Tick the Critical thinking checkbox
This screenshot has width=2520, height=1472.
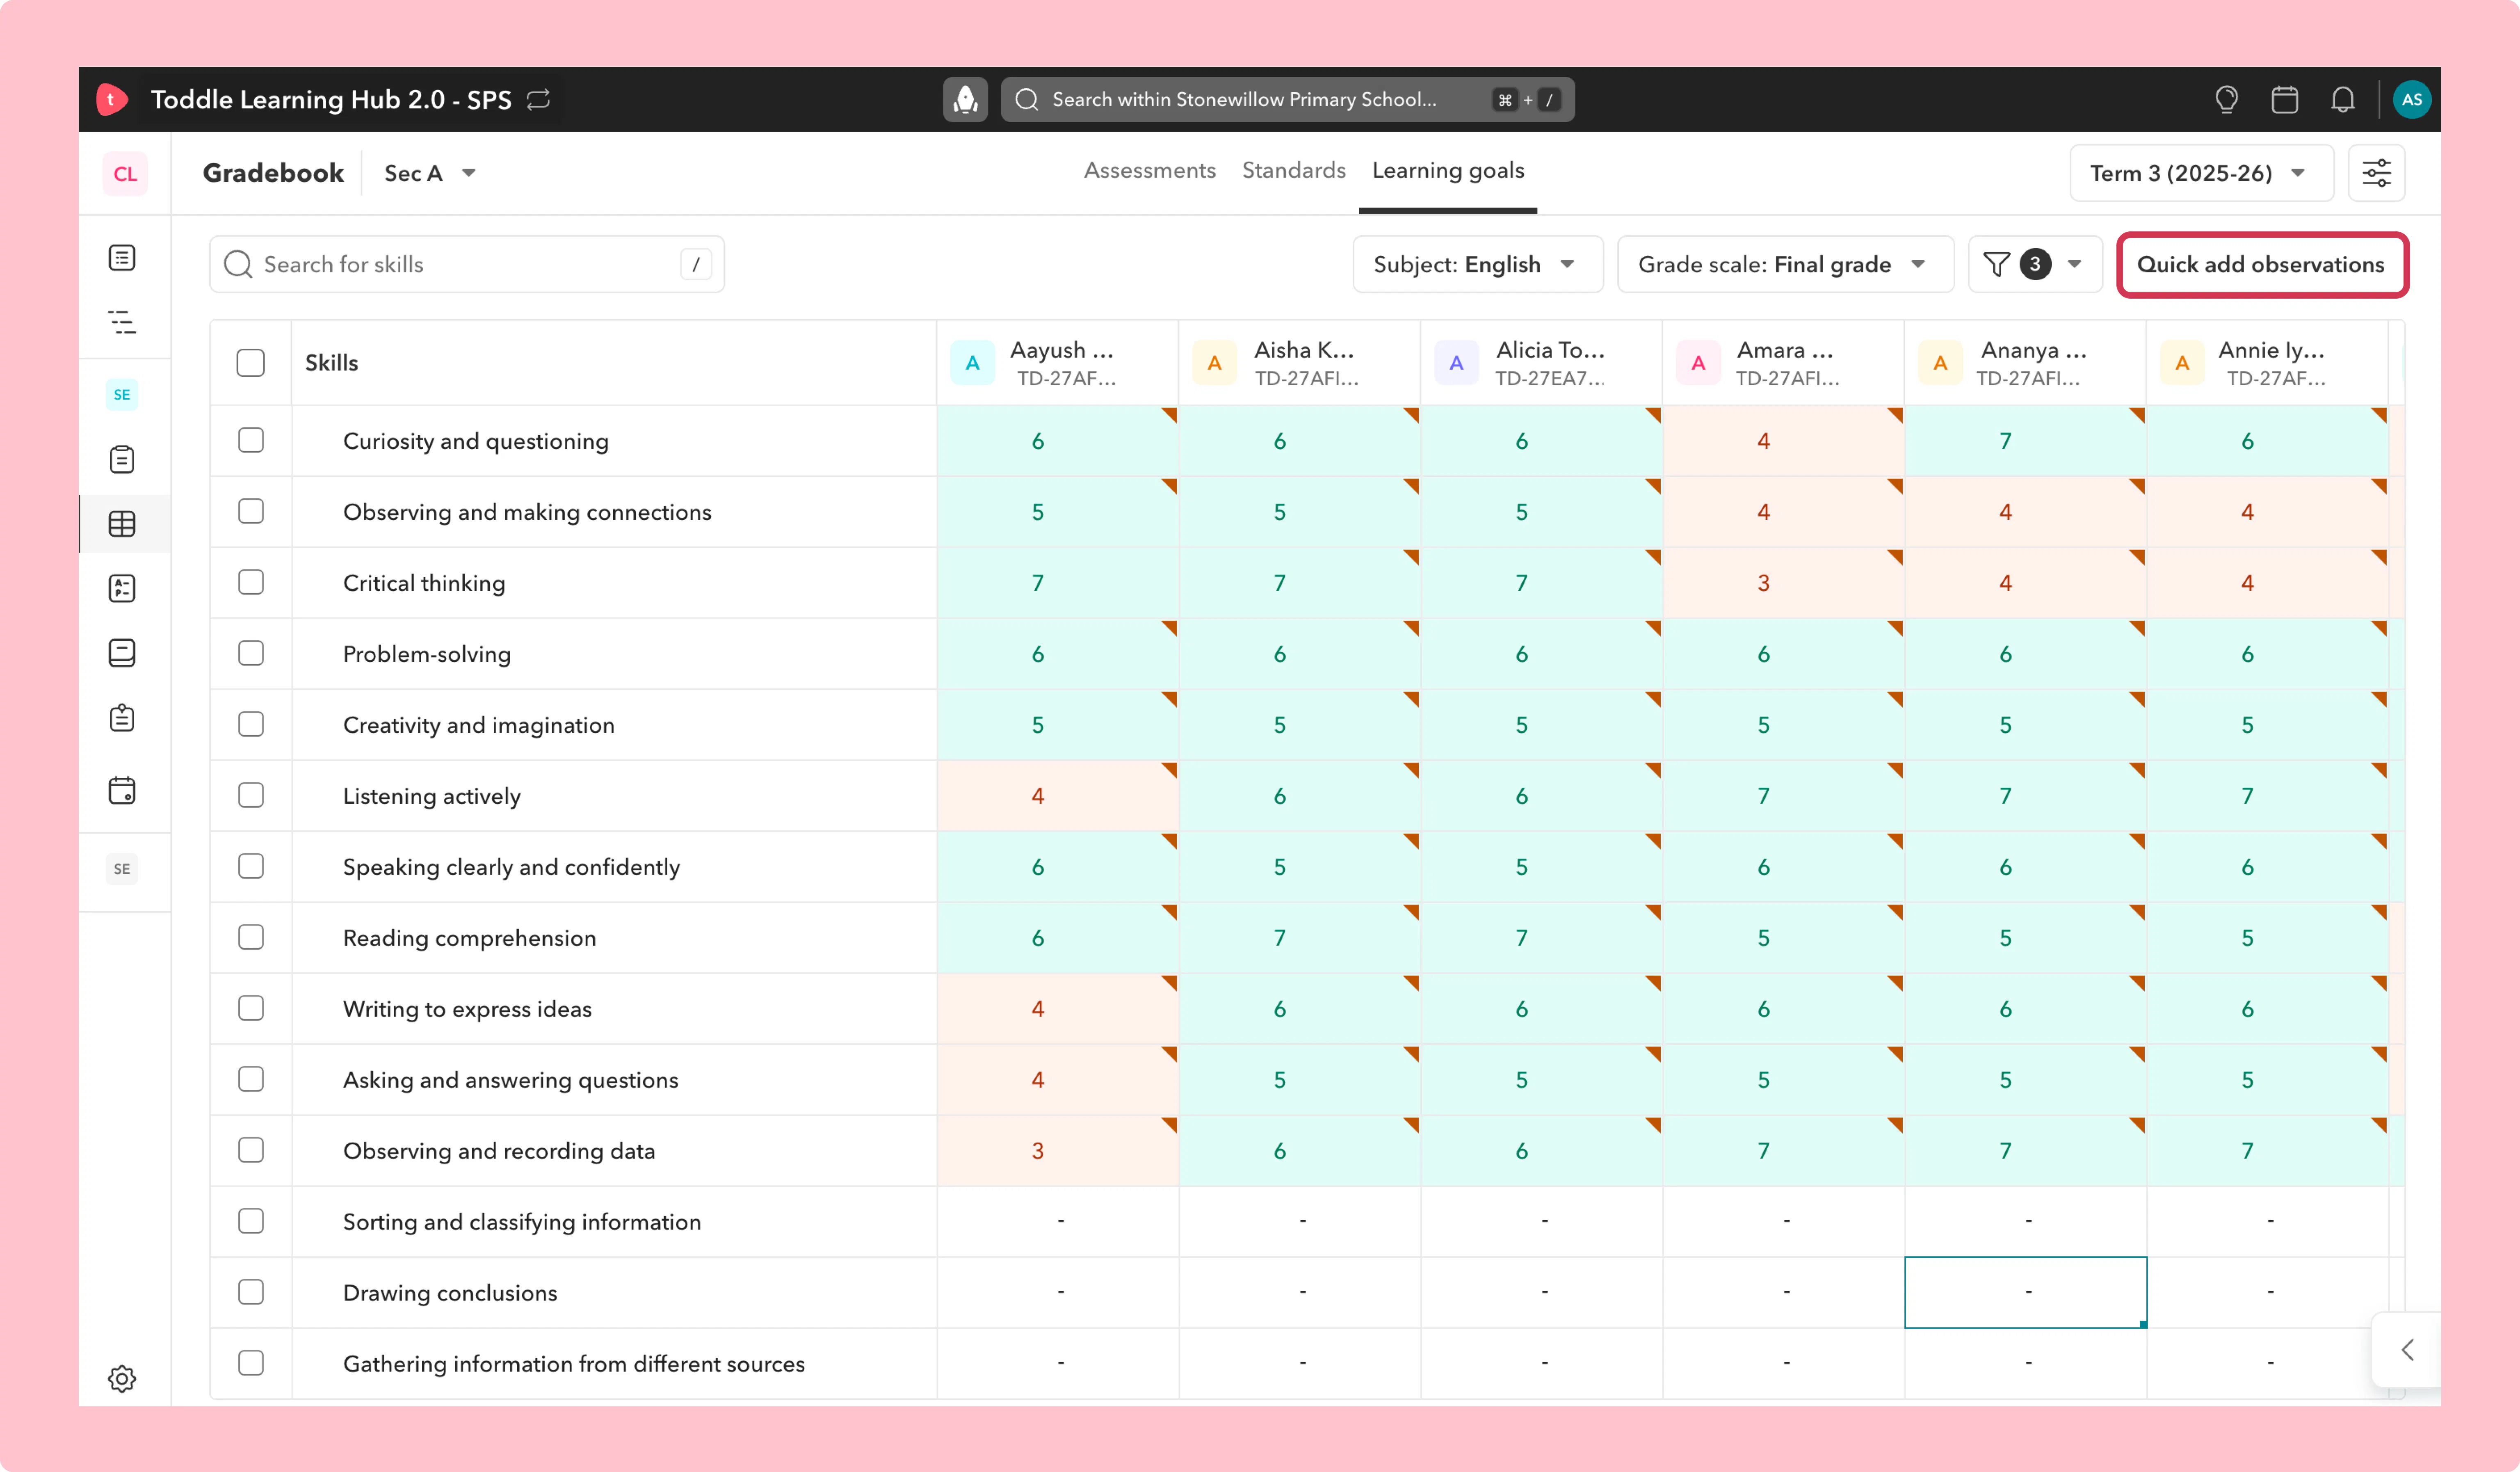click(251, 582)
